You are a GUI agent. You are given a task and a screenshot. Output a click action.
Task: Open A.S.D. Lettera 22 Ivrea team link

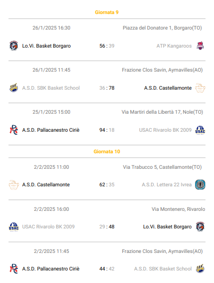(167, 185)
